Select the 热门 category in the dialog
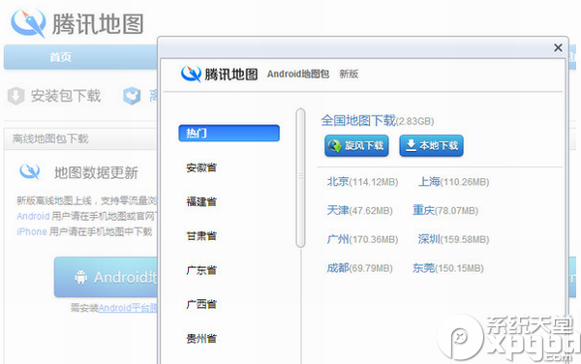 229,133
